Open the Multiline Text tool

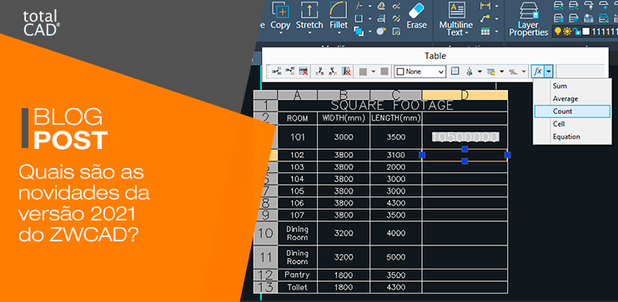click(457, 19)
